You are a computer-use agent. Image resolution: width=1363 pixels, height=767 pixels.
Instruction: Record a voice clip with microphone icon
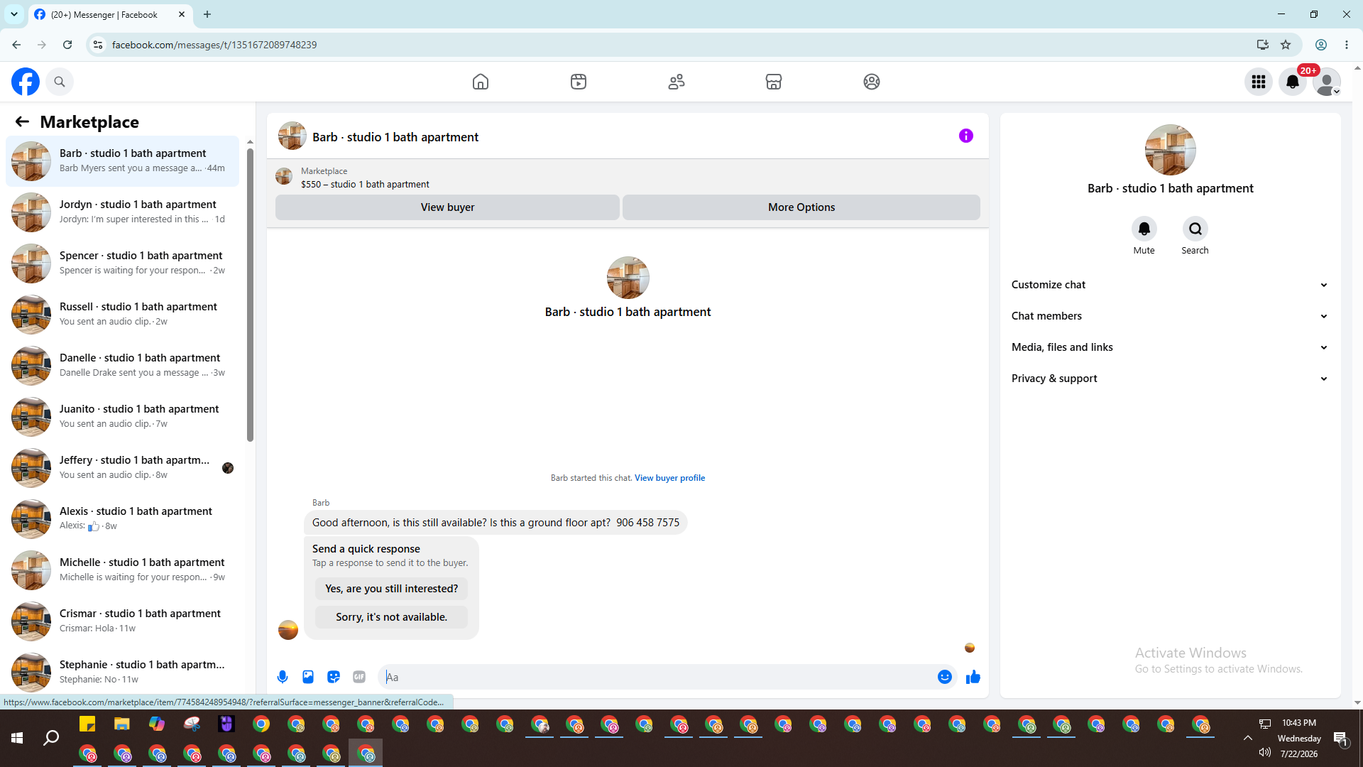point(283,677)
